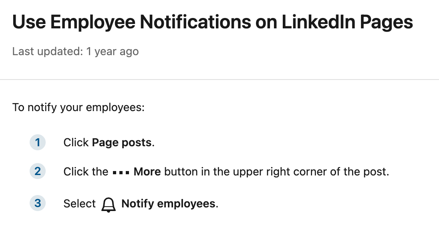Click "LinkedIn Pages" in the page title
The image size is (439, 227).
[347, 22]
